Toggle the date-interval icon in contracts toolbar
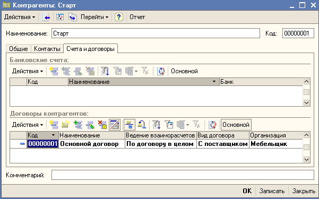Viewport: 319px width, 199px height. [115, 125]
